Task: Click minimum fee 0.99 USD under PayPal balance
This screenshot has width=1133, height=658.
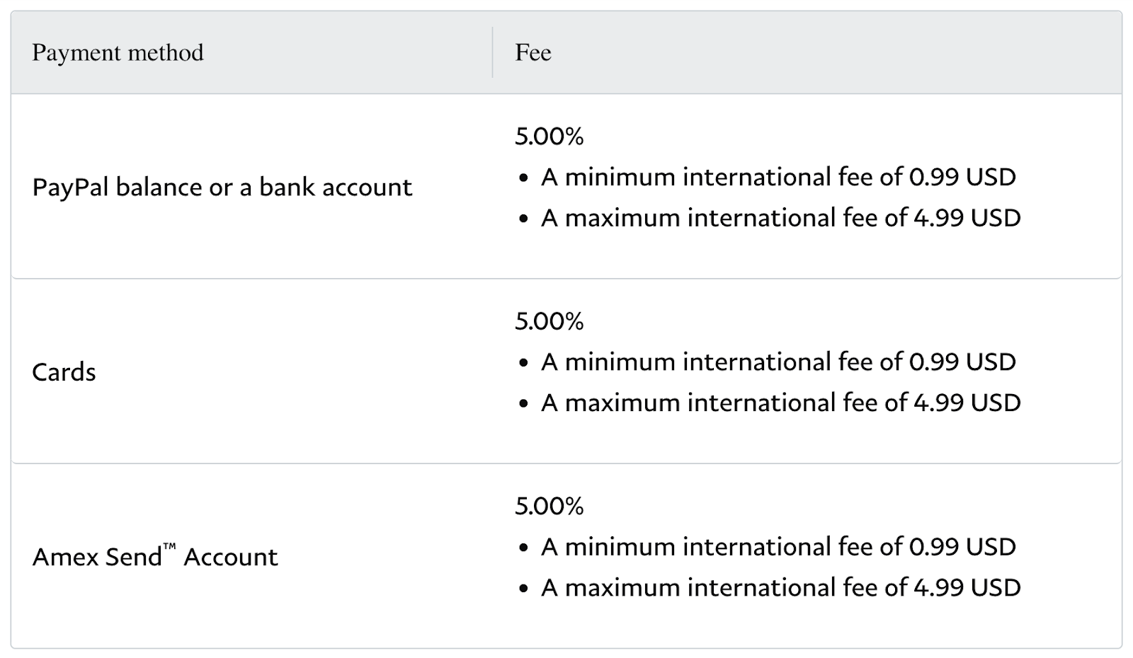Action: [779, 177]
